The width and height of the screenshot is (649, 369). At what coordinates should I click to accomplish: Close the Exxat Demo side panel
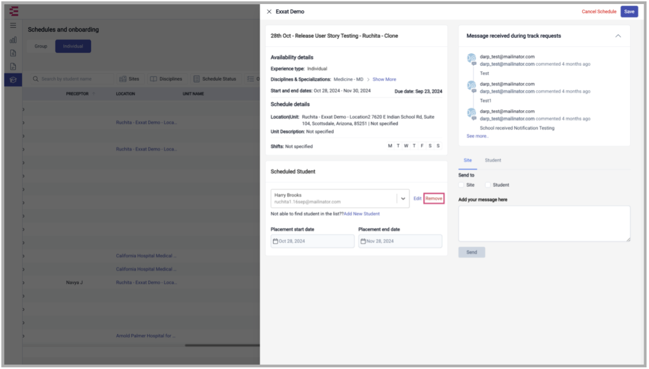(x=269, y=12)
